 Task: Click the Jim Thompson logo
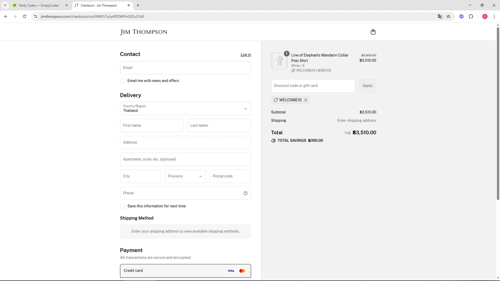pyautogui.click(x=144, y=32)
